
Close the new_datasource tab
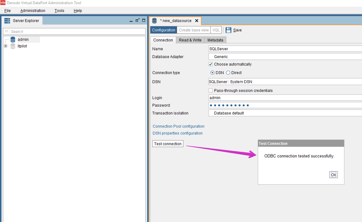pyautogui.click(x=197, y=20)
